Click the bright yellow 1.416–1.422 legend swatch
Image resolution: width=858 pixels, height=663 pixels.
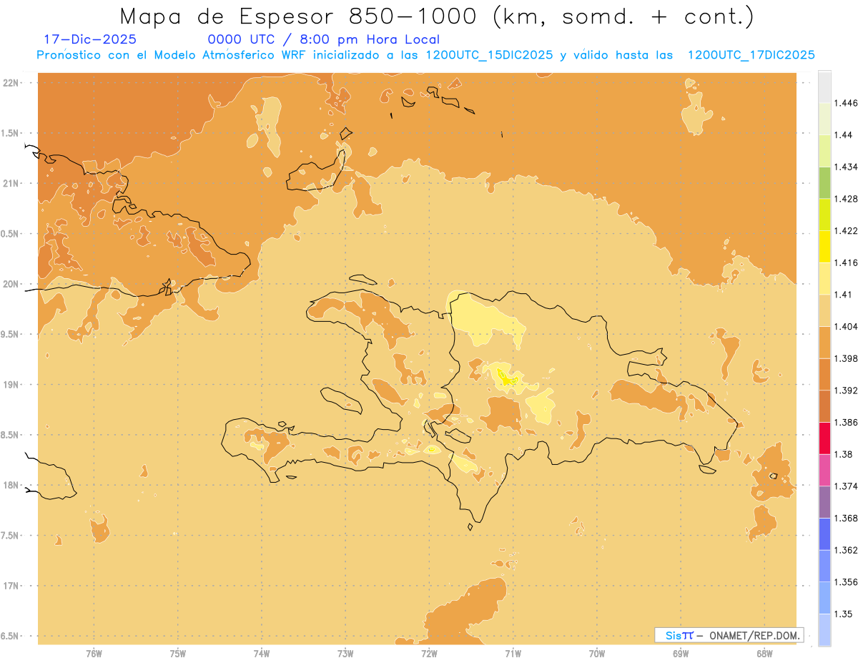(x=824, y=247)
